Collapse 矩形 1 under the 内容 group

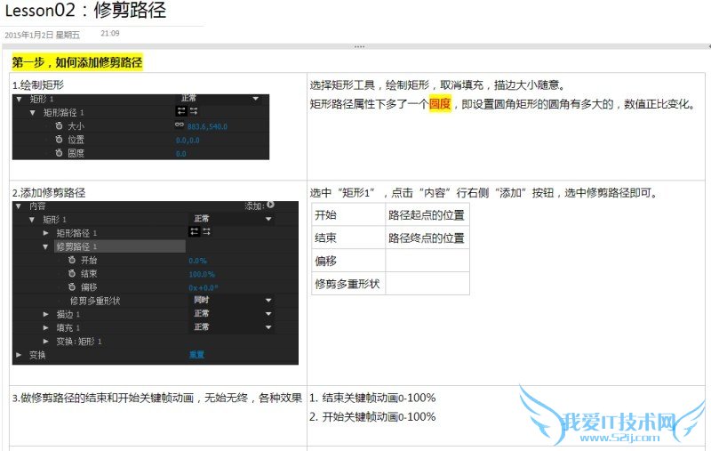click(x=32, y=220)
